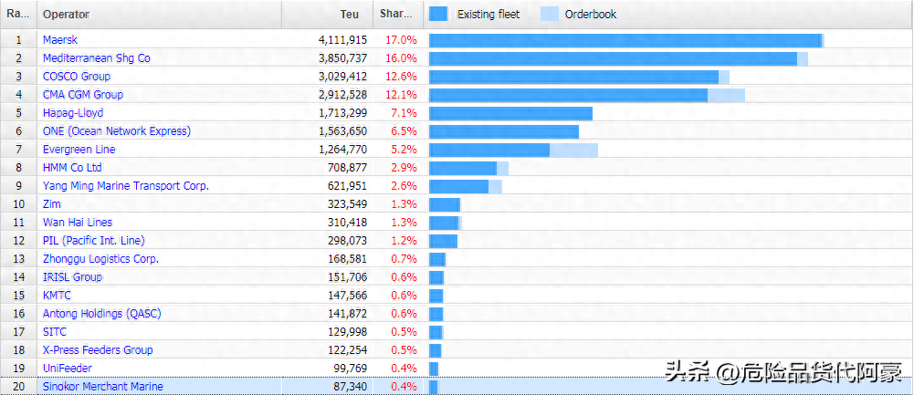Select Teu value 323,549
Viewport: 914px width, 395px height.
(x=348, y=204)
